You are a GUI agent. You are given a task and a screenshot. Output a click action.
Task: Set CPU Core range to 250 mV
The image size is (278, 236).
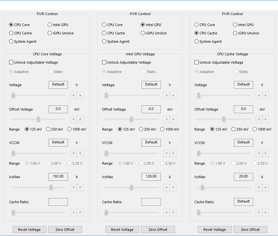point(48,129)
